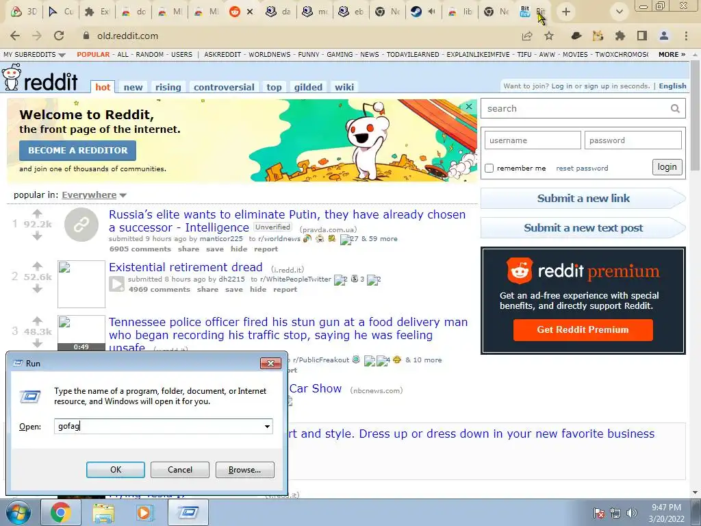Downvote the Russia's elite post

coord(37,236)
